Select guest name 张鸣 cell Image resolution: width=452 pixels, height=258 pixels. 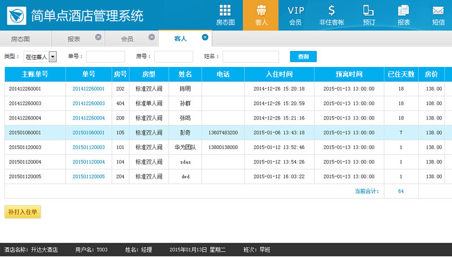click(x=185, y=118)
